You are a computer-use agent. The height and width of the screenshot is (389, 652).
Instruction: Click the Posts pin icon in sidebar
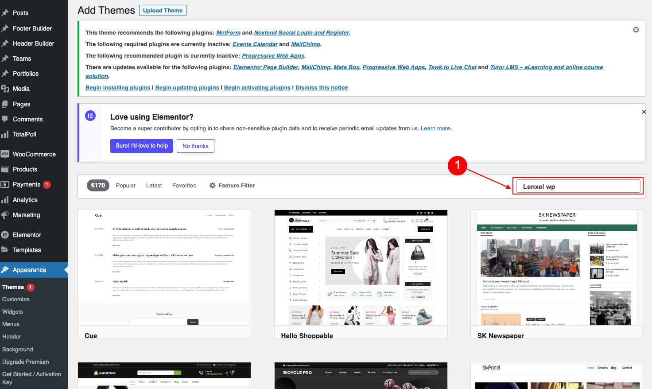click(5, 13)
